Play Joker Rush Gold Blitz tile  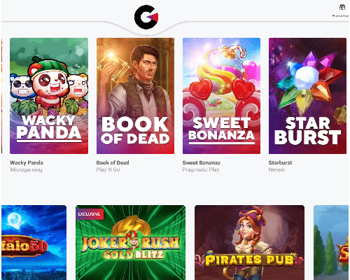131,243
